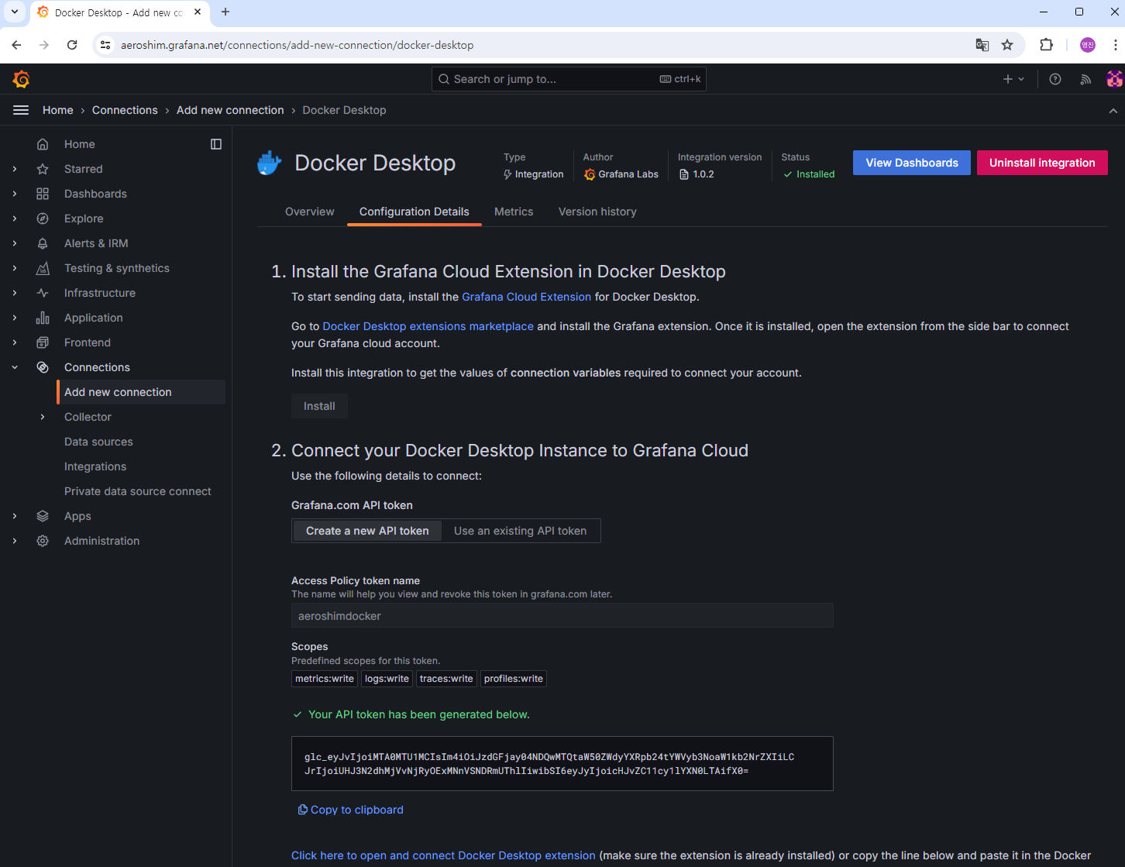Open Integrations in sidebar
Image resolution: width=1125 pixels, height=867 pixels.
(95, 466)
